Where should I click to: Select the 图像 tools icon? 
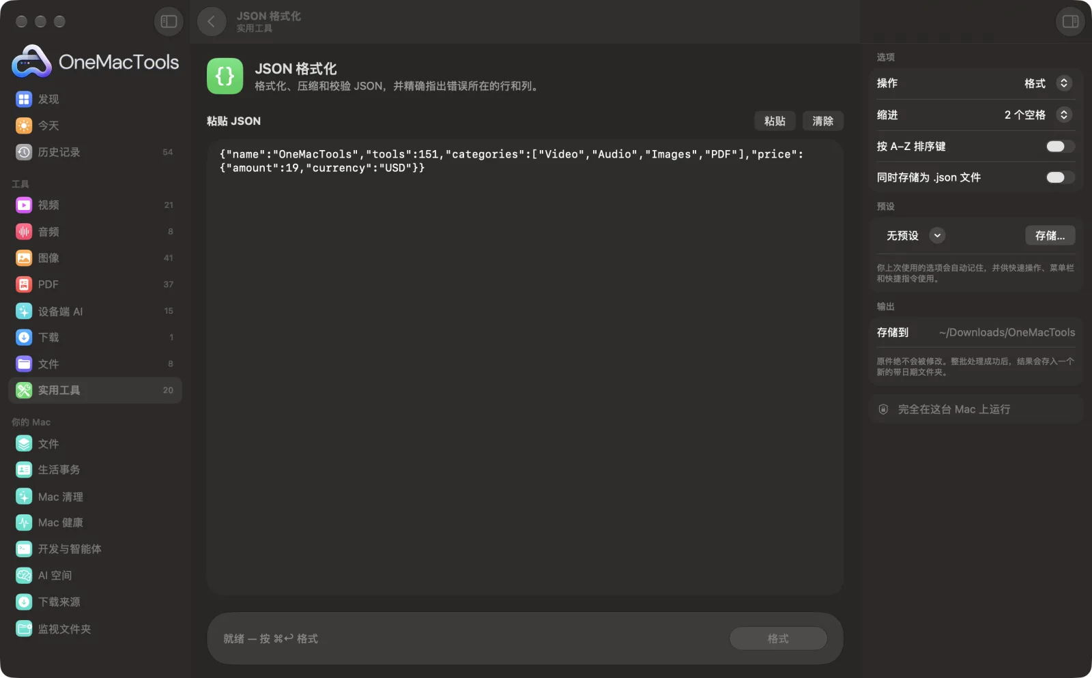(x=24, y=258)
